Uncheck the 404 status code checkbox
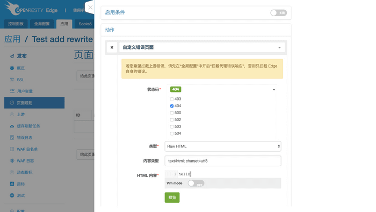This screenshot has height=212, width=376. 172,106
